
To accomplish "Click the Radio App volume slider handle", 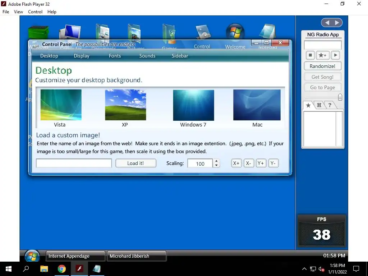I will tap(340, 97).
